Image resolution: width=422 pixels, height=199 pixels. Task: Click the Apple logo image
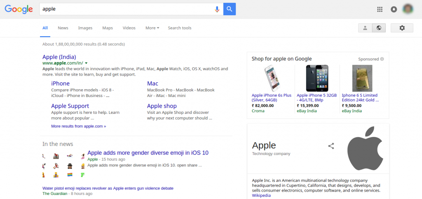(x=365, y=148)
